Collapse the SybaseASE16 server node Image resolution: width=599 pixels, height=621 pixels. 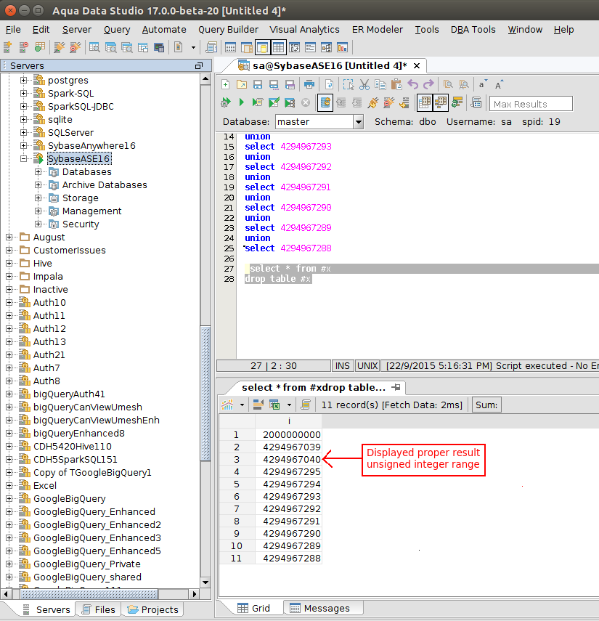coord(24,159)
